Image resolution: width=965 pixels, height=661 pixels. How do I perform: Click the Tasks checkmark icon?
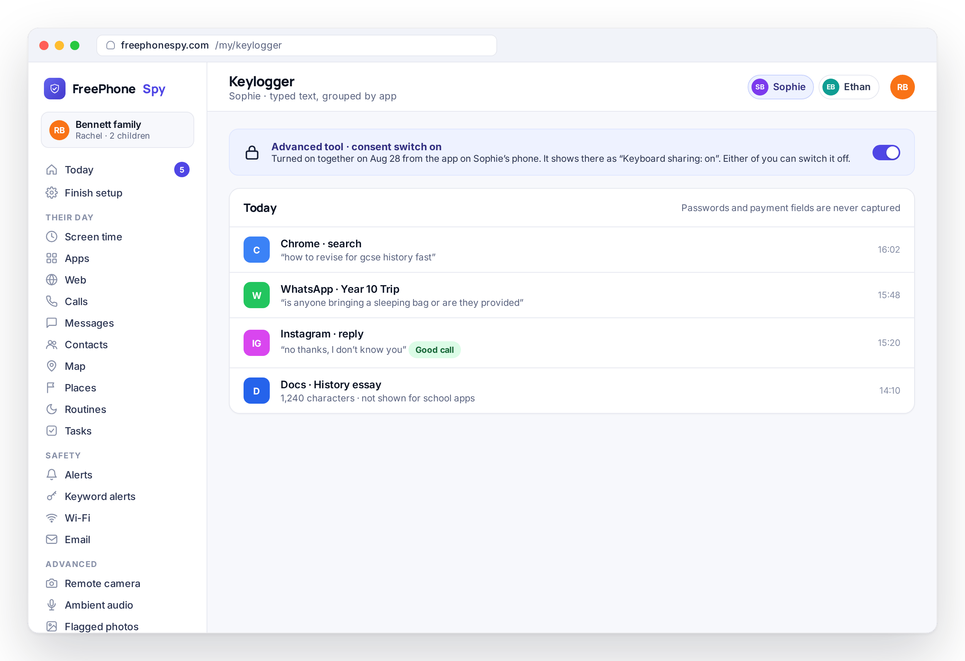[x=52, y=431]
